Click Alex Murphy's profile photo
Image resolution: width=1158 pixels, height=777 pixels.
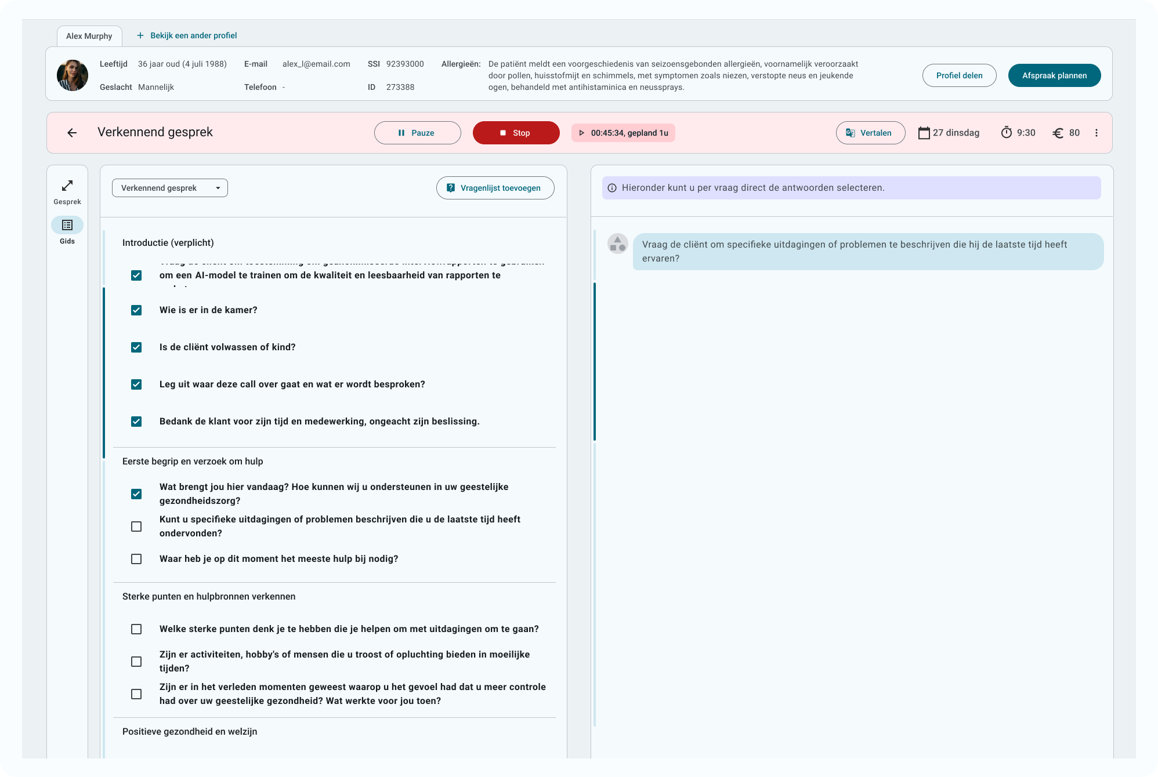[73, 75]
